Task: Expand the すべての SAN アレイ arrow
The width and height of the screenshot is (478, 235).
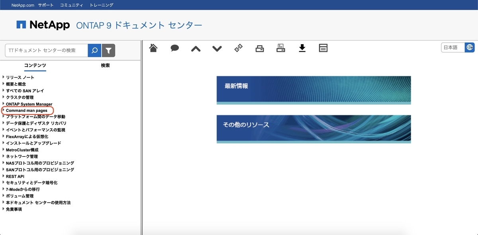Action: point(3,90)
